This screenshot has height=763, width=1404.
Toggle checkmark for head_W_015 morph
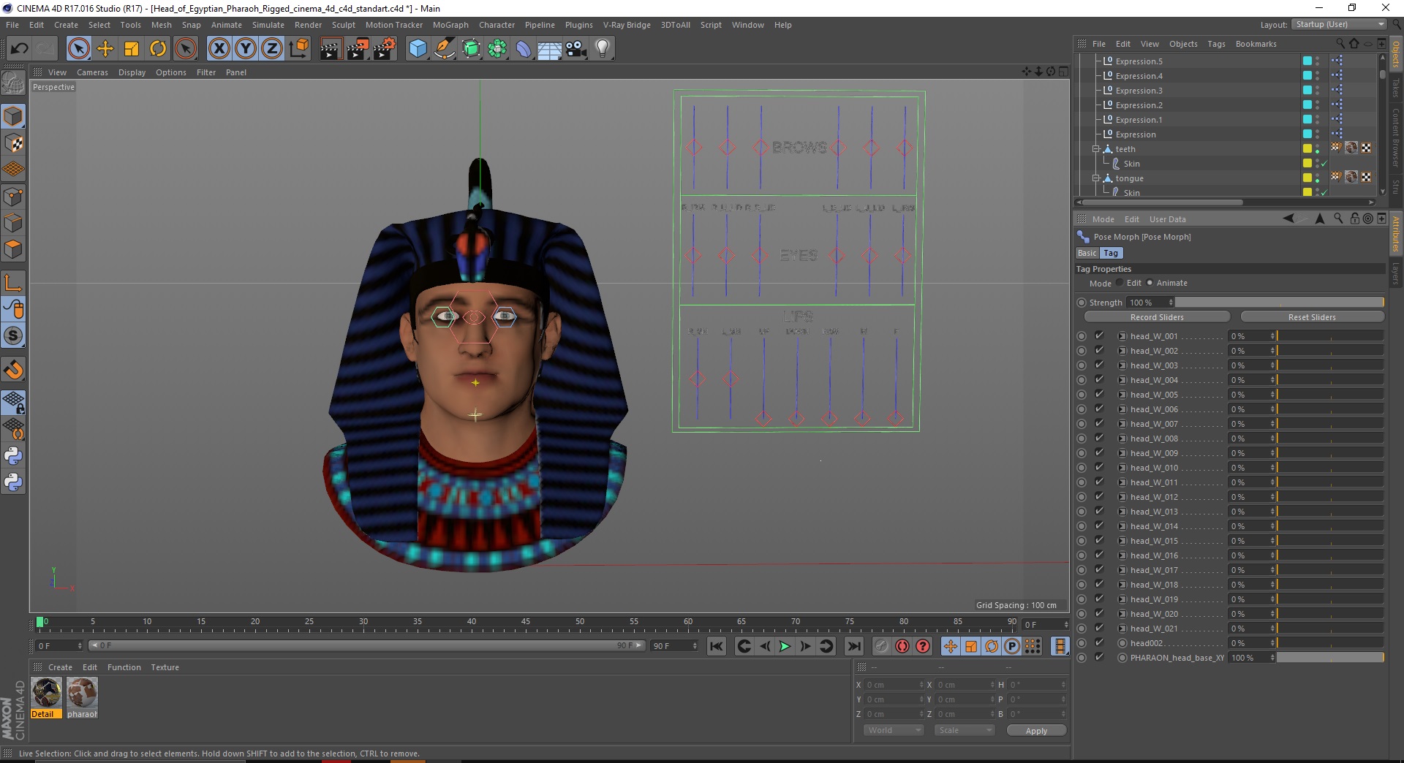point(1099,540)
